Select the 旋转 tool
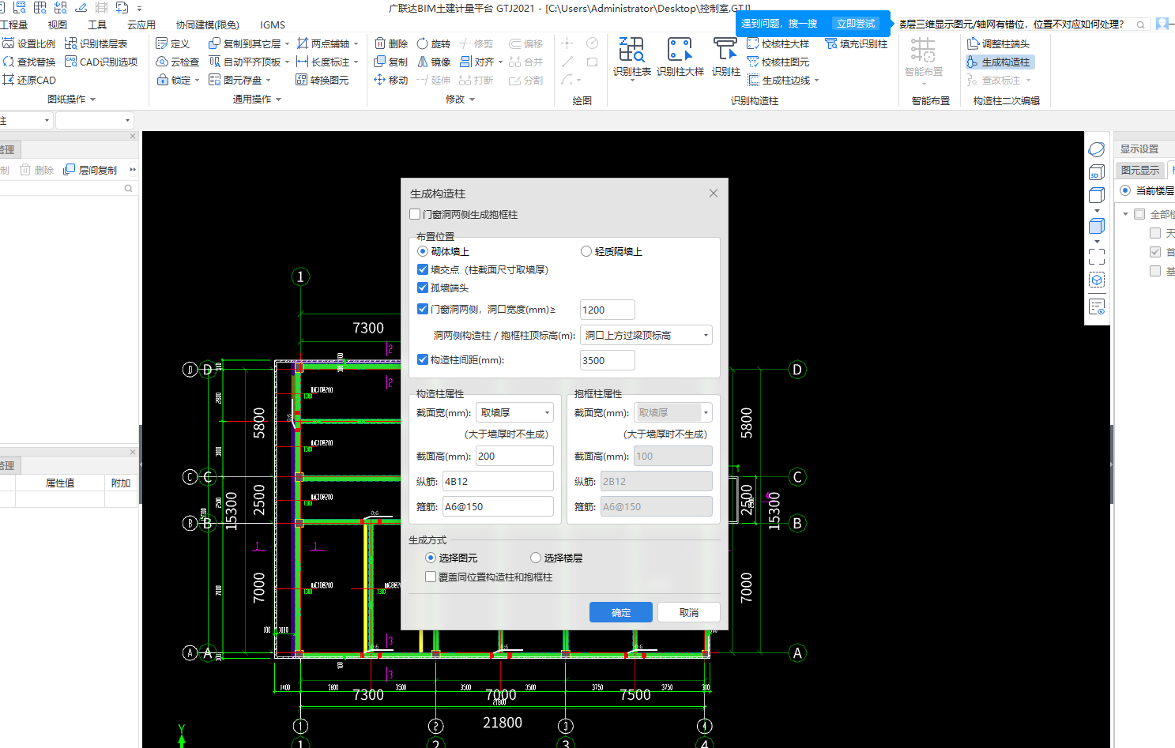 pos(434,43)
